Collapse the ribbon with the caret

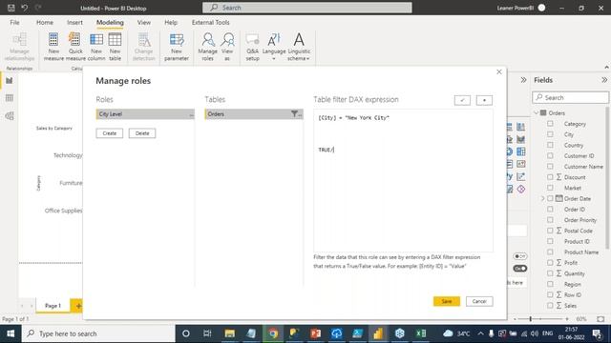[606, 68]
